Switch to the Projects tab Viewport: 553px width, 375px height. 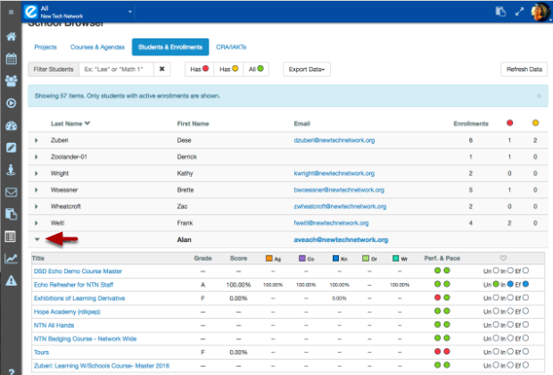[x=45, y=47]
